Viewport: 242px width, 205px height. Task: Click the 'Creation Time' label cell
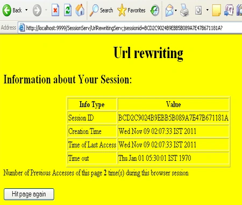point(92,131)
